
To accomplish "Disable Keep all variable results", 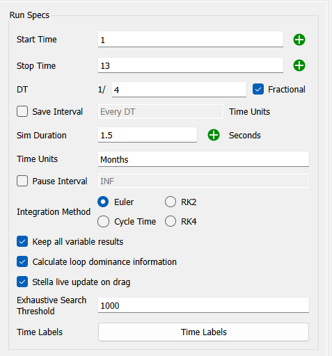I will [22, 241].
